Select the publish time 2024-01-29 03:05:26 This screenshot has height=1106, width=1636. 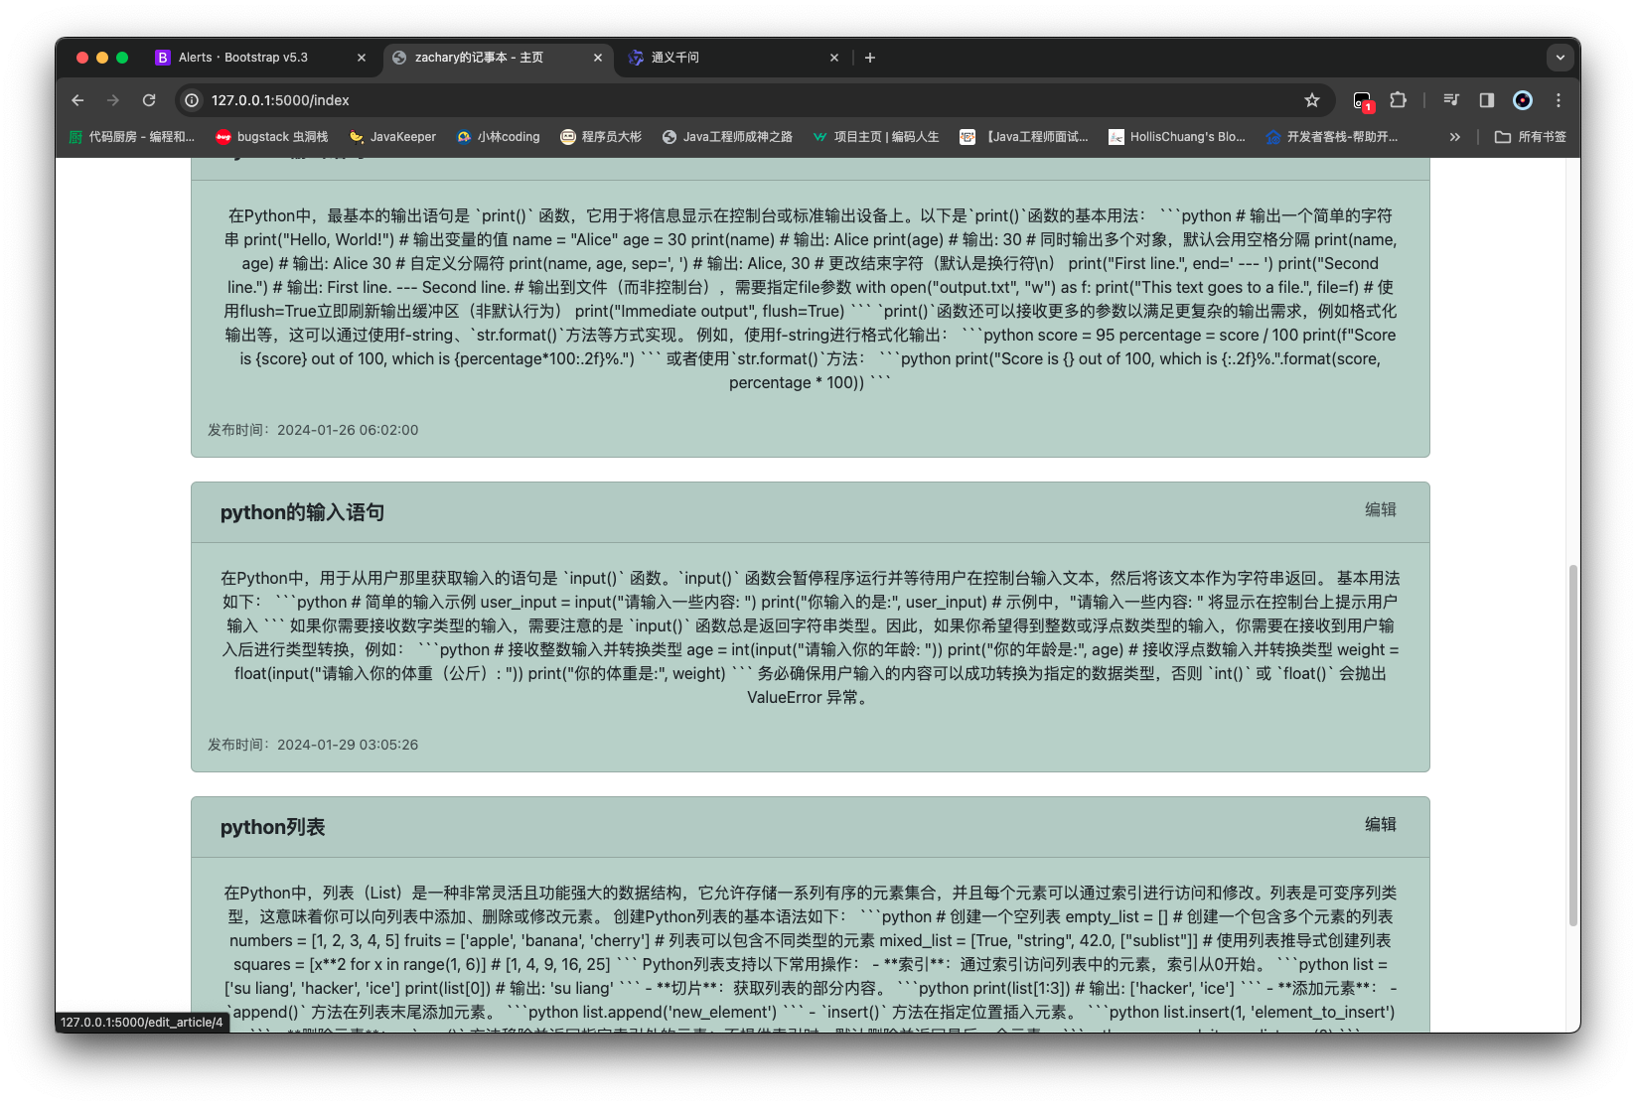(x=348, y=745)
